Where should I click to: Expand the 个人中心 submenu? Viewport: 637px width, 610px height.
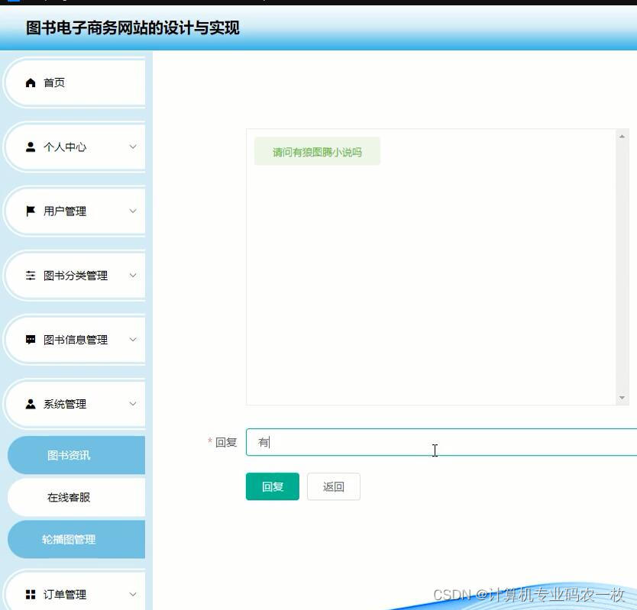pyautogui.click(x=133, y=147)
